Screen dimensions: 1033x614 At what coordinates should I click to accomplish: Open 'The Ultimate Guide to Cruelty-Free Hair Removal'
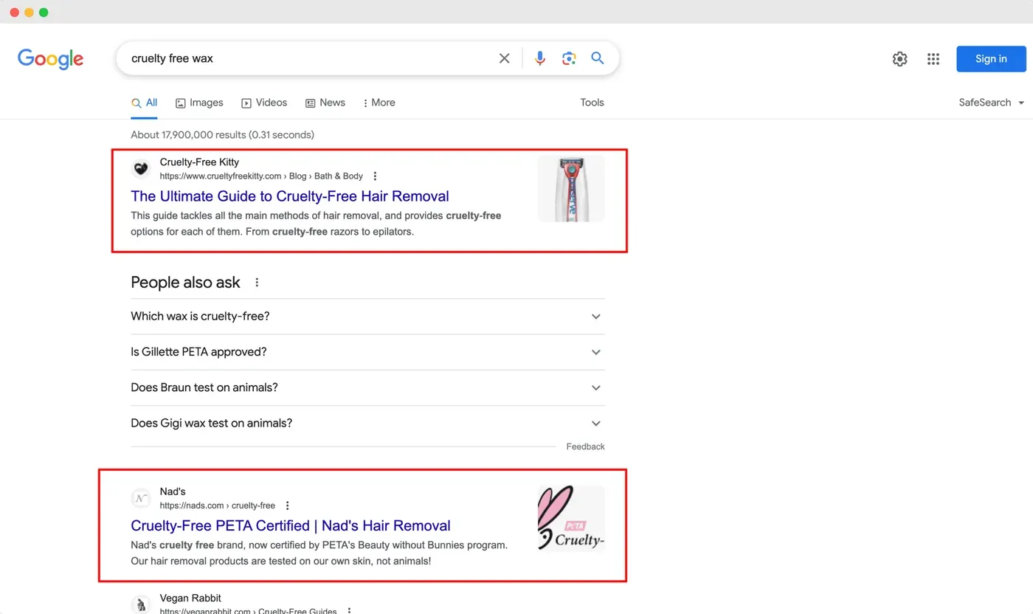click(290, 196)
